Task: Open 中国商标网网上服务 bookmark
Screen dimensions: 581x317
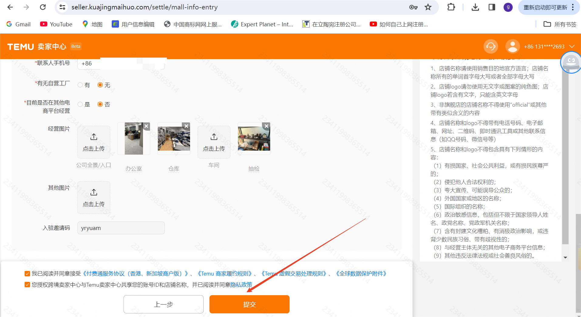Action: [x=193, y=24]
